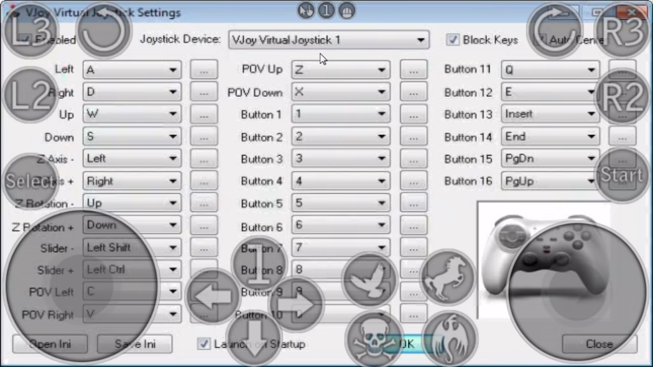This screenshot has width=653, height=367.
Task: Tap the phoenix emblem overlay button
Action: 450,338
